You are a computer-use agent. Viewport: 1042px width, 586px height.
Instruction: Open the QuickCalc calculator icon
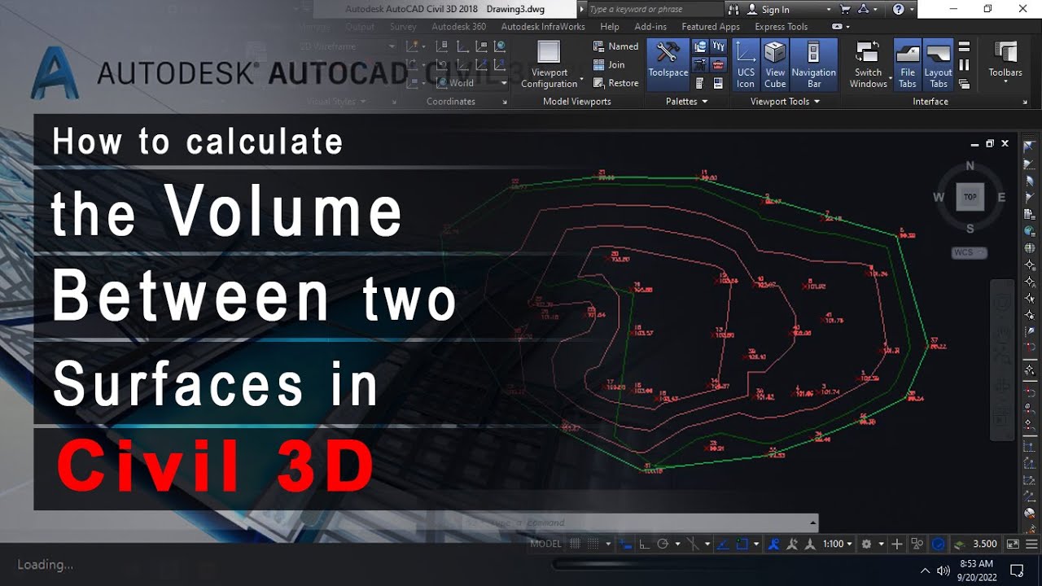click(699, 83)
